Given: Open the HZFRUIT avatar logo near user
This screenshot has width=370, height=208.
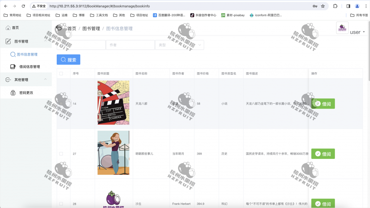Looking at the screenshot, I should tap(343, 28).
